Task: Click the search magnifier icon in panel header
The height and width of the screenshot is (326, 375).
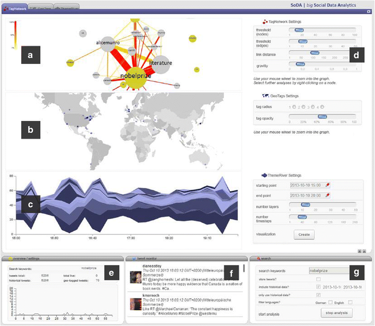Action: tap(259, 259)
